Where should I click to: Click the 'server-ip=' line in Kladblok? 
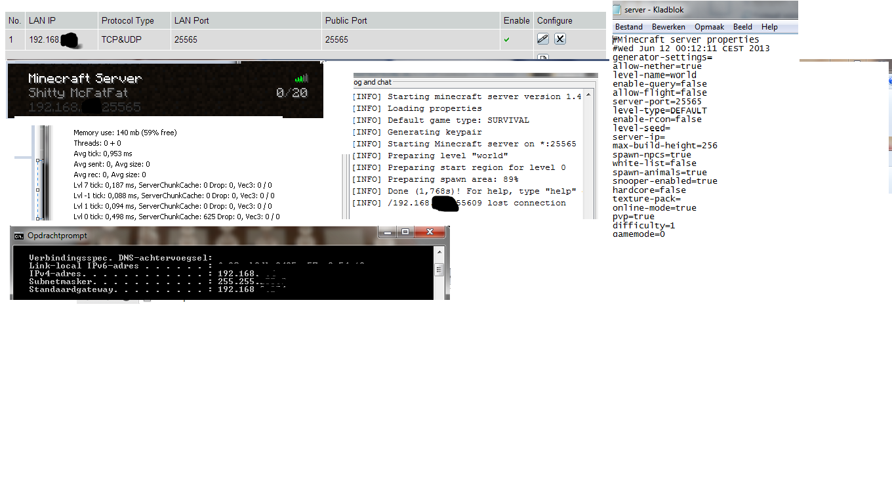pos(639,137)
